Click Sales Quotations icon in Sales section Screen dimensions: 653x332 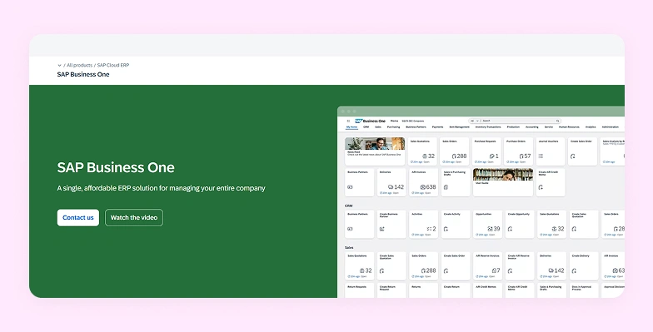point(361,271)
